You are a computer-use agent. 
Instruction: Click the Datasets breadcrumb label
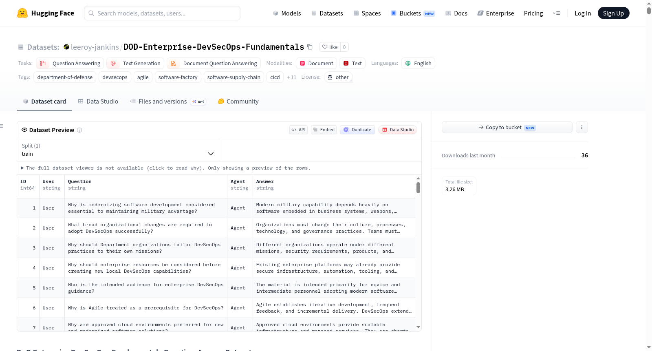[x=43, y=47]
